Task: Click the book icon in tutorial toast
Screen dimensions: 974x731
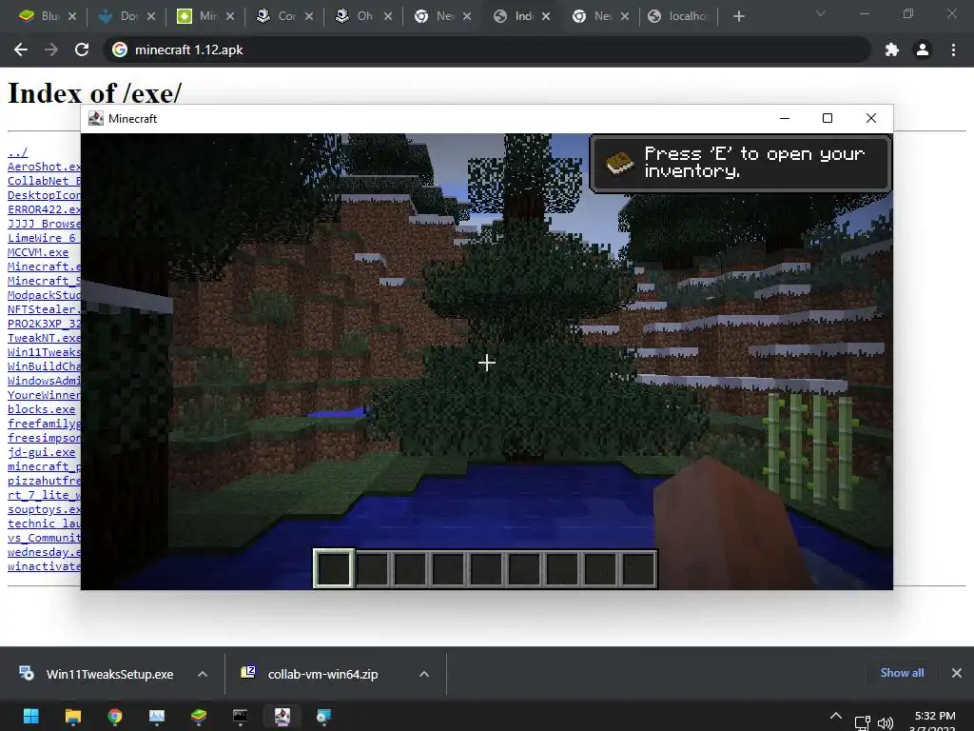Action: [x=618, y=163]
